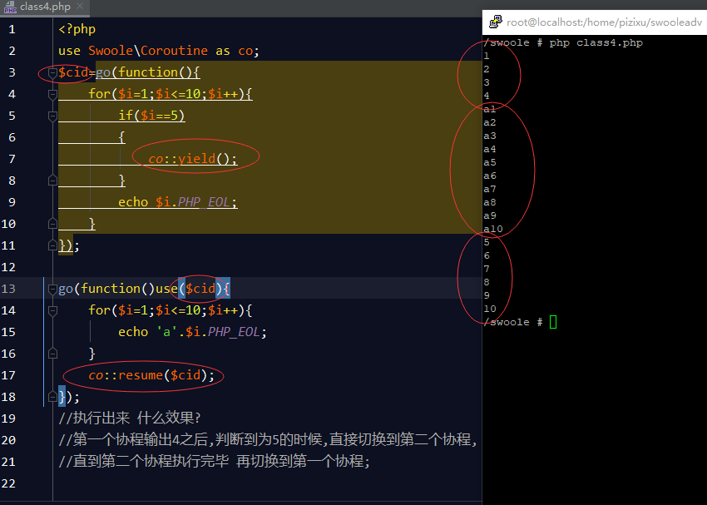The width and height of the screenshot is (707, 505).
Task: Click the comment starting '//第一个协程输出4之后'
Action: [268, 439]
